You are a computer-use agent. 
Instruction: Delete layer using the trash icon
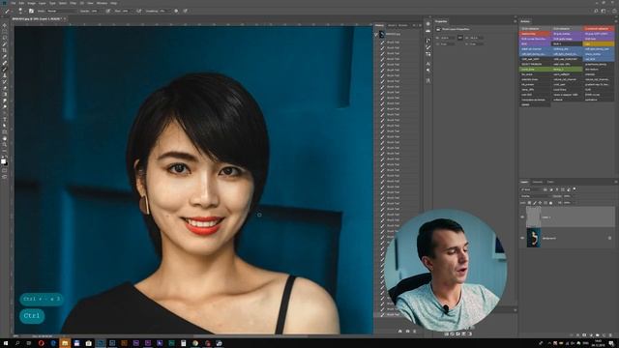click(x=610, y=335)
